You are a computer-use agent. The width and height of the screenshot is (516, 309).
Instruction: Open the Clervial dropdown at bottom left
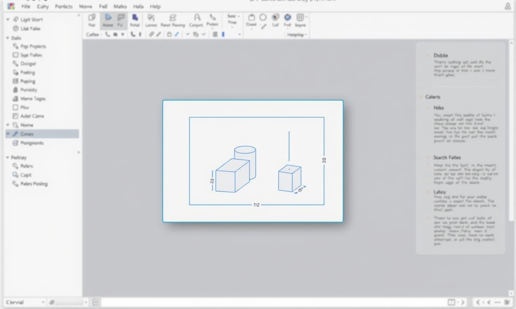pos(25,303)
